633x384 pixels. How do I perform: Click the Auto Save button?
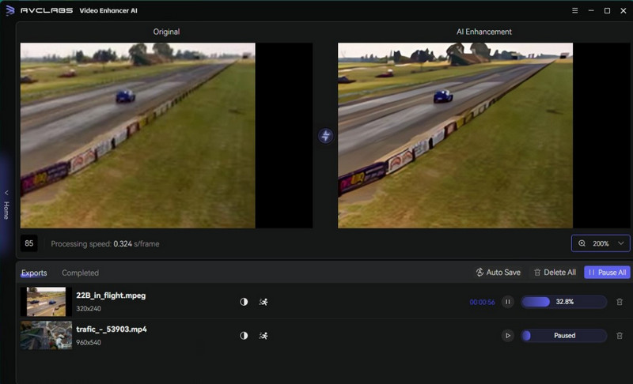tap(498, 273)
